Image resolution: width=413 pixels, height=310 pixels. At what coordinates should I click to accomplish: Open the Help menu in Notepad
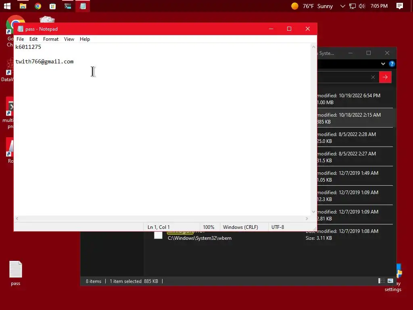(85, 39)
